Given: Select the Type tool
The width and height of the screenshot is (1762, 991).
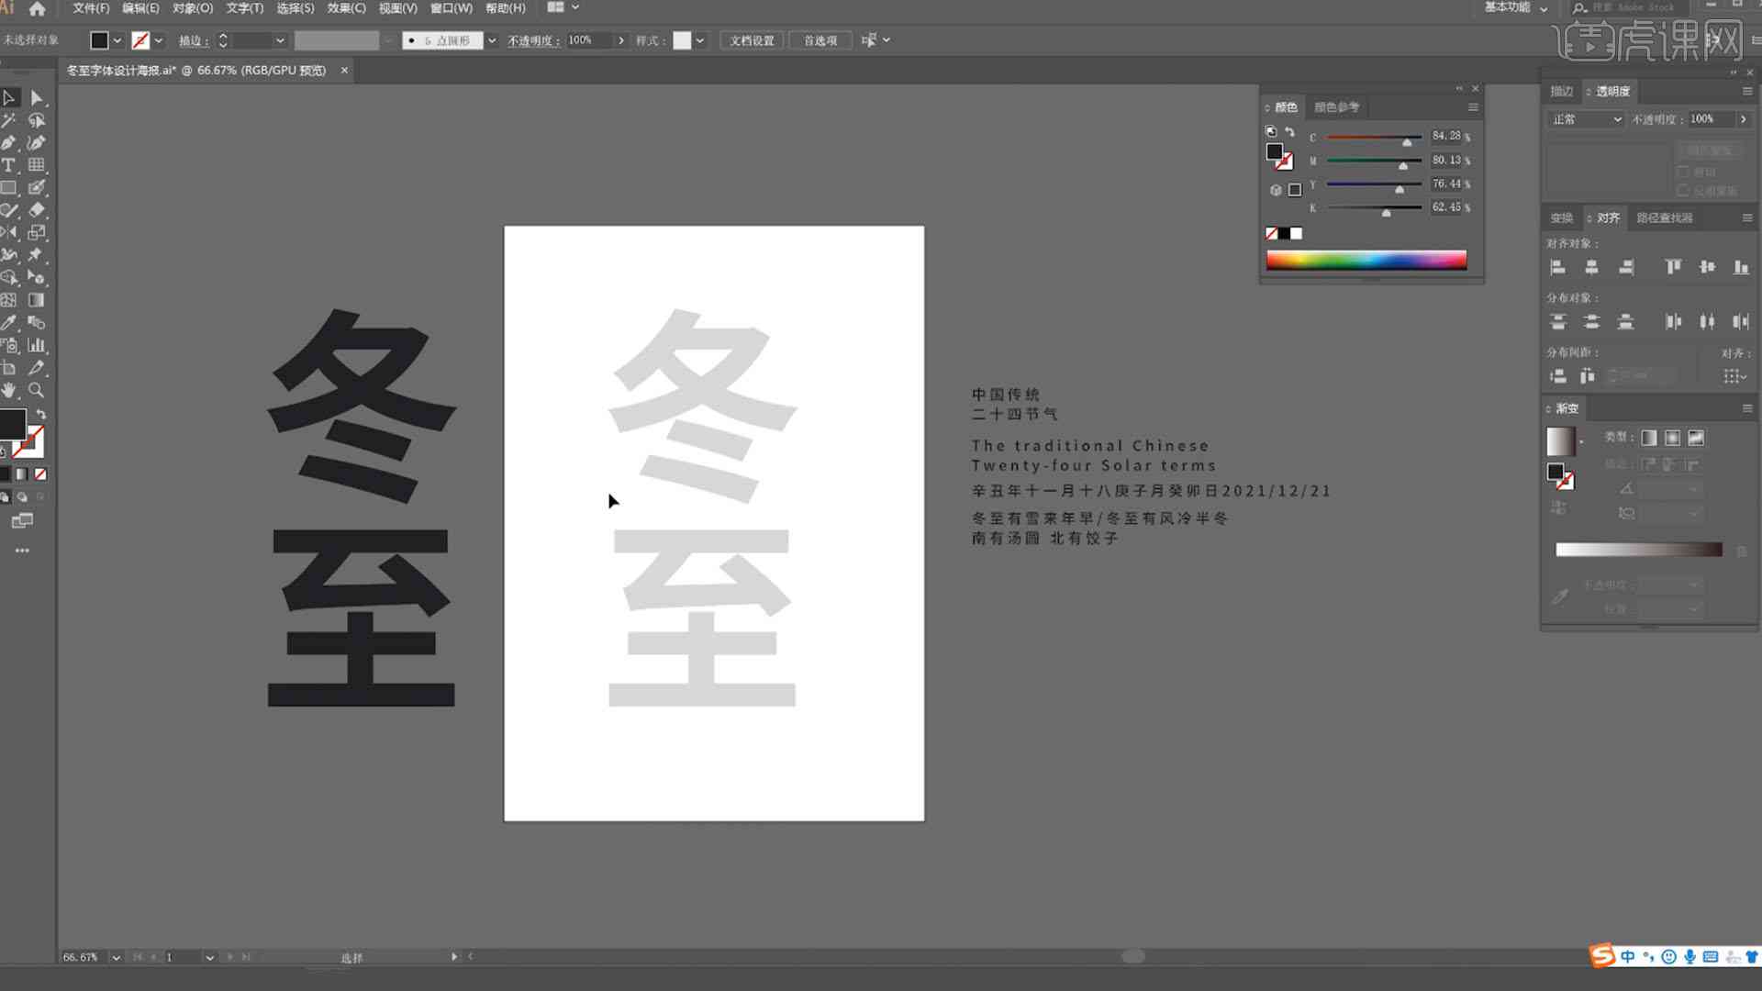Looking at the screenshot, I should pos(9,165).
